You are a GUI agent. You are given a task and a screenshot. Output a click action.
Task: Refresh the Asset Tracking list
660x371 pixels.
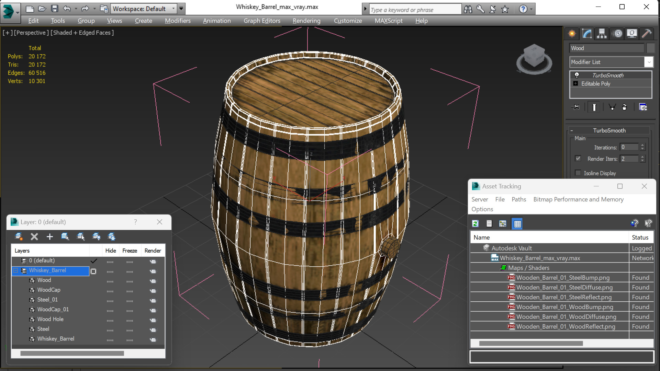click(476, 224)
